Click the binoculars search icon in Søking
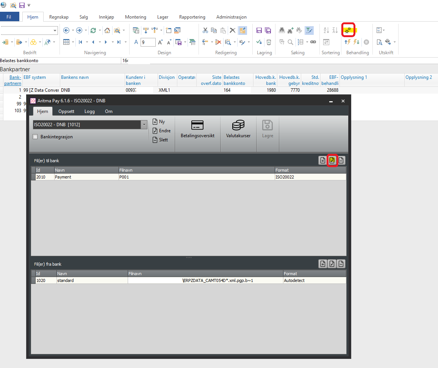This screenshot has height=368, width=438. pos(282,30)
